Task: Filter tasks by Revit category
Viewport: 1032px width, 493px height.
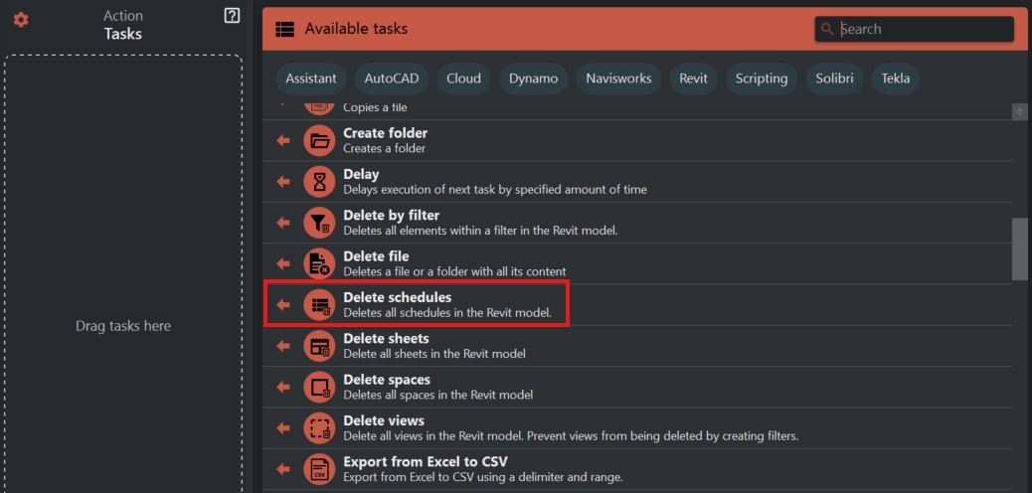Action: (x=694, y=79)
